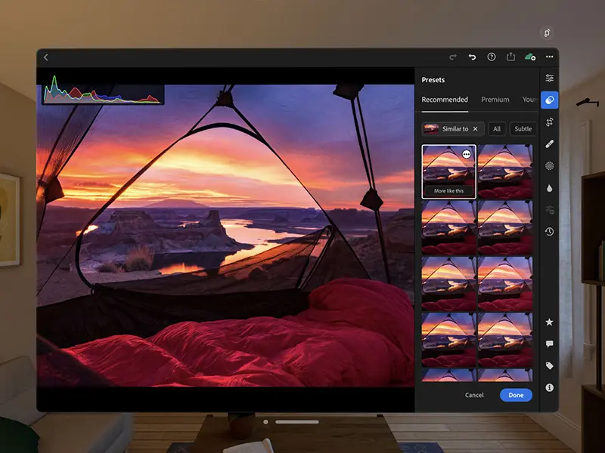
Task: Open the Edit adjustments sliders panel
Action: [x=550, y=78]
